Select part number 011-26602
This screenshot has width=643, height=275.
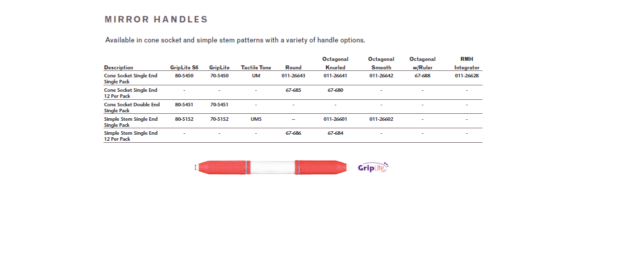click(381, 119)
